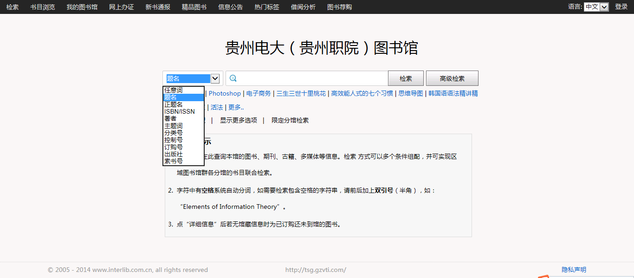
Task: Expand the search field type dropdown arrow
Action: 215,78
